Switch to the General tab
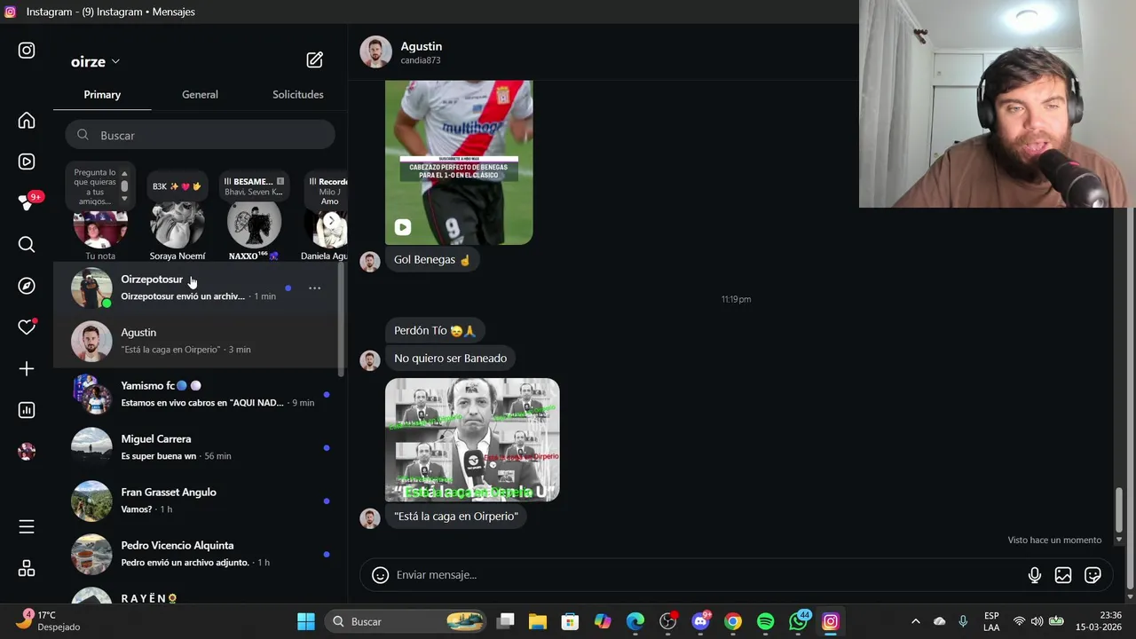Image resolution: width=1136 pixels, height=639 pixels. (200, 94)
